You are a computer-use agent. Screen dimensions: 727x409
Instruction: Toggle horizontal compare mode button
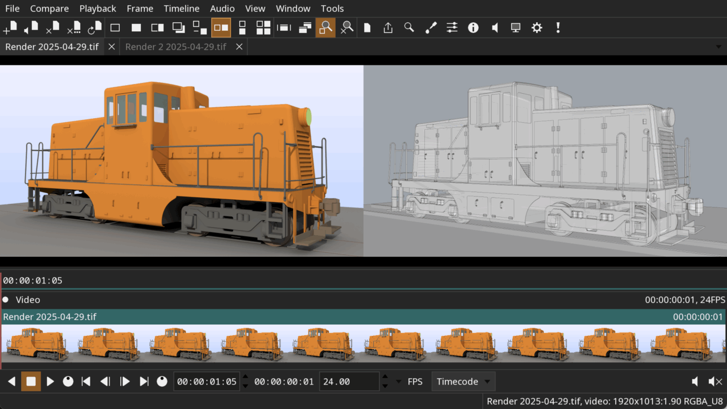tap(221, 27)
